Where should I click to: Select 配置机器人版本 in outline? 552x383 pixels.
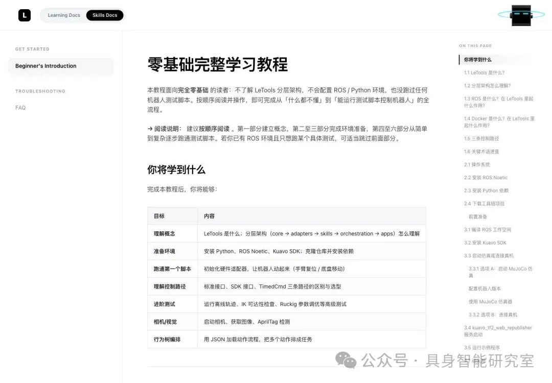(x=485, y=289)
